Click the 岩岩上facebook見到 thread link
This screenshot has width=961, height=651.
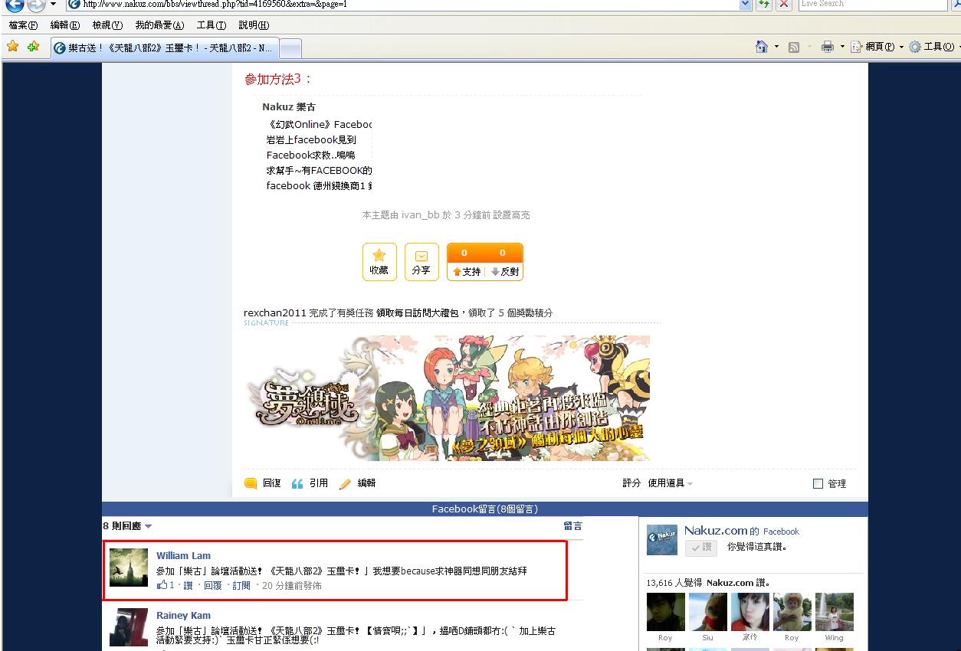click(311, 139)
